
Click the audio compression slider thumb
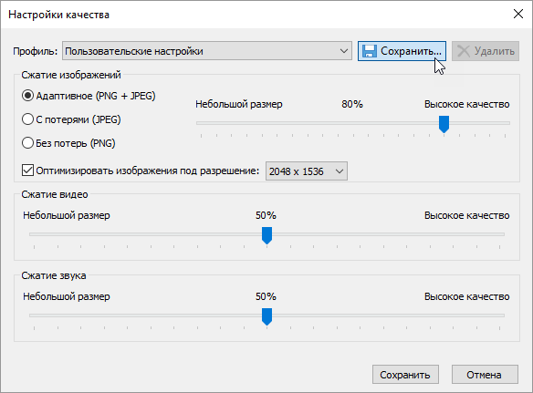(266, 316)
